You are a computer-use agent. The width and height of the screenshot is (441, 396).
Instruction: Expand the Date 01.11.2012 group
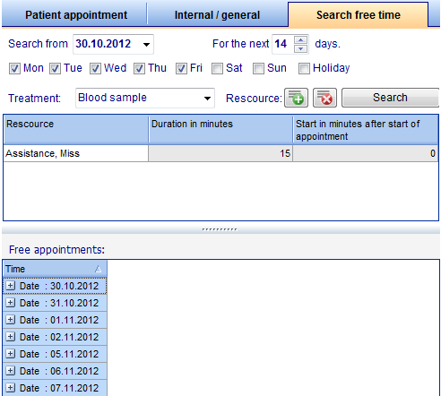[10, 320]
